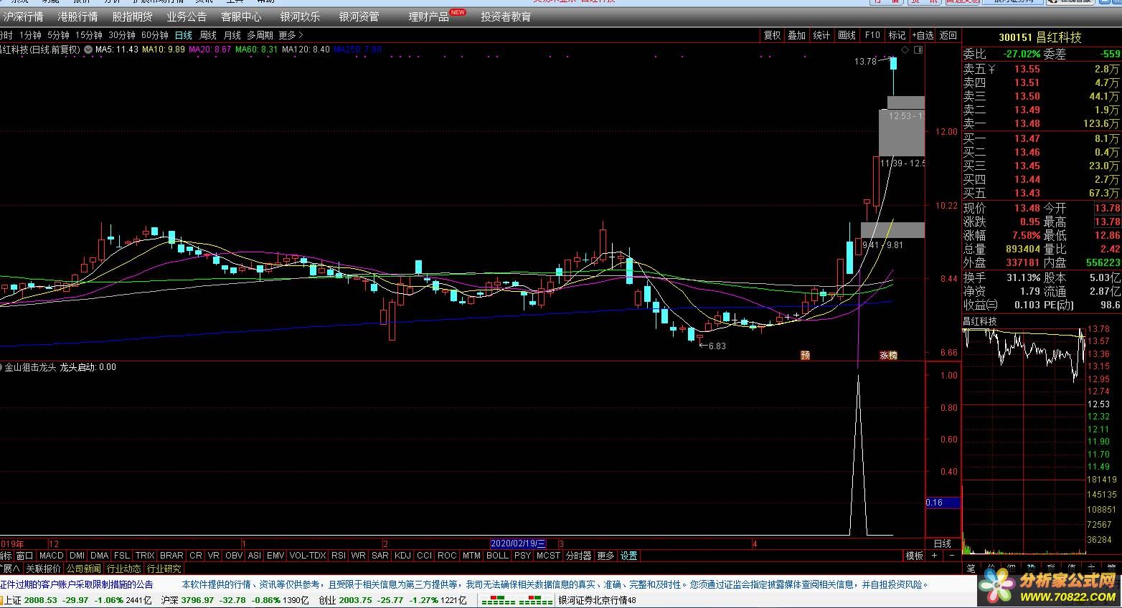Viewport: 1122px width, 608px height.
Task: Select the 月线 monthly period tab
Action: pos(232,35)
